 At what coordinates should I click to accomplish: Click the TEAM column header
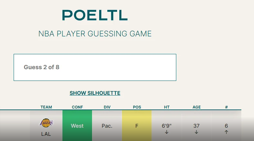pyautogui.click(x=46, y=107)
